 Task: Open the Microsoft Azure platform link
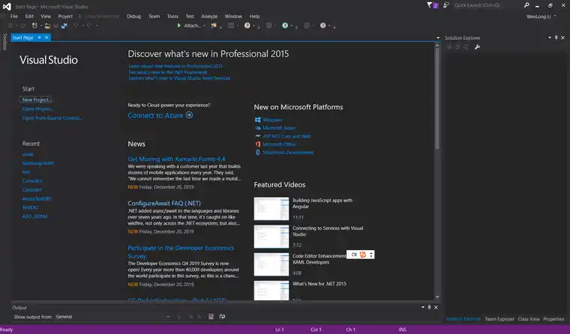point(279,128)
